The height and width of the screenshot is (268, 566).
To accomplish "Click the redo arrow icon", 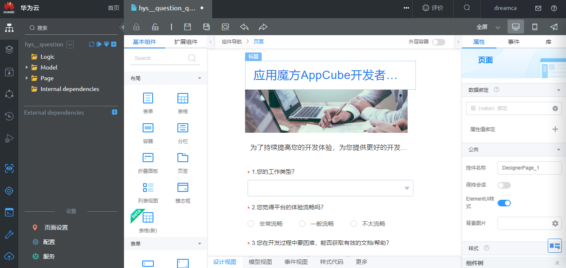I will [x=262, y=26].
